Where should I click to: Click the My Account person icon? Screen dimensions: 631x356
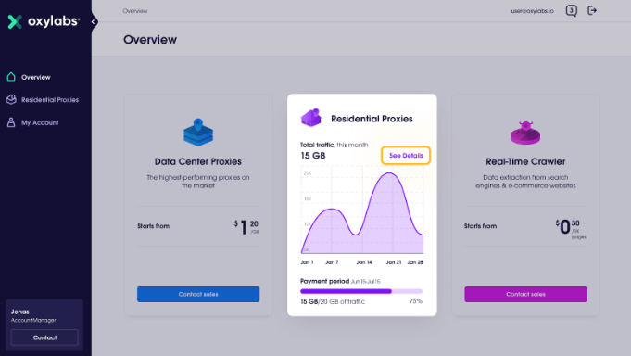(x=11, y=122)
